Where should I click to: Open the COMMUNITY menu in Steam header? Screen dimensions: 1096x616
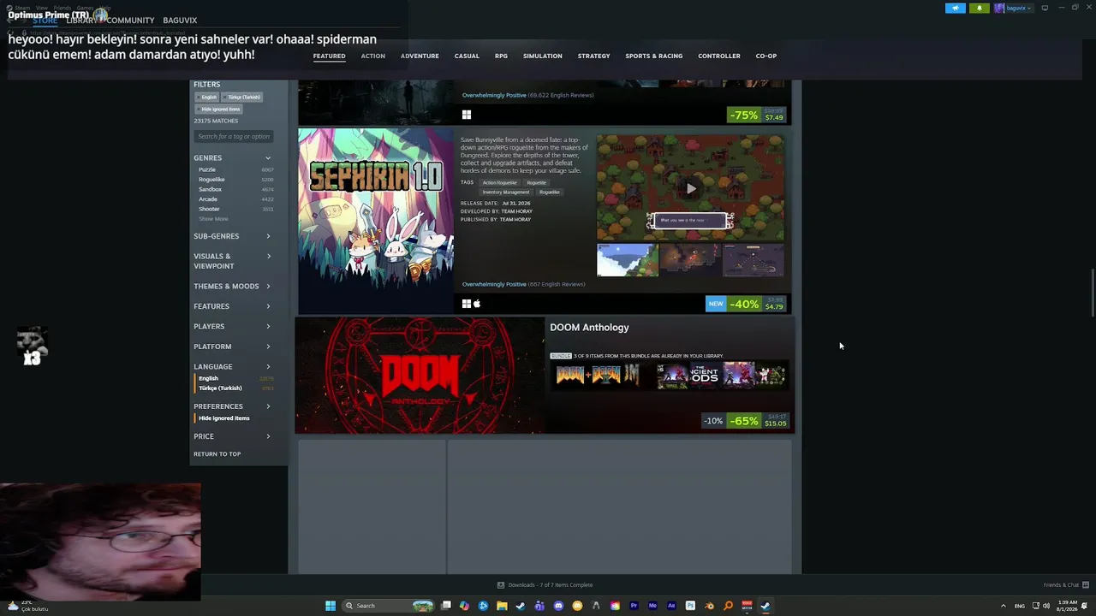click(x=131, y=21)
